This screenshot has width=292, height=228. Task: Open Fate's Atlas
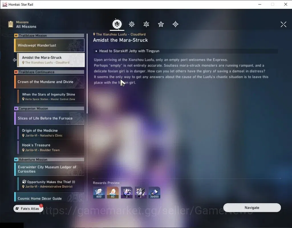[x=28, y=208]
